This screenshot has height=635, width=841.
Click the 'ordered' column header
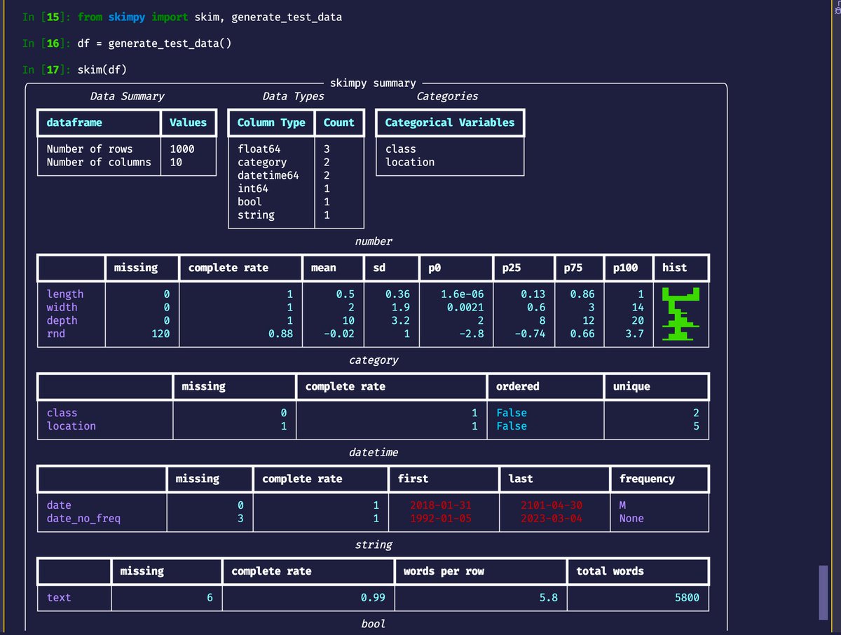[517, 386]
